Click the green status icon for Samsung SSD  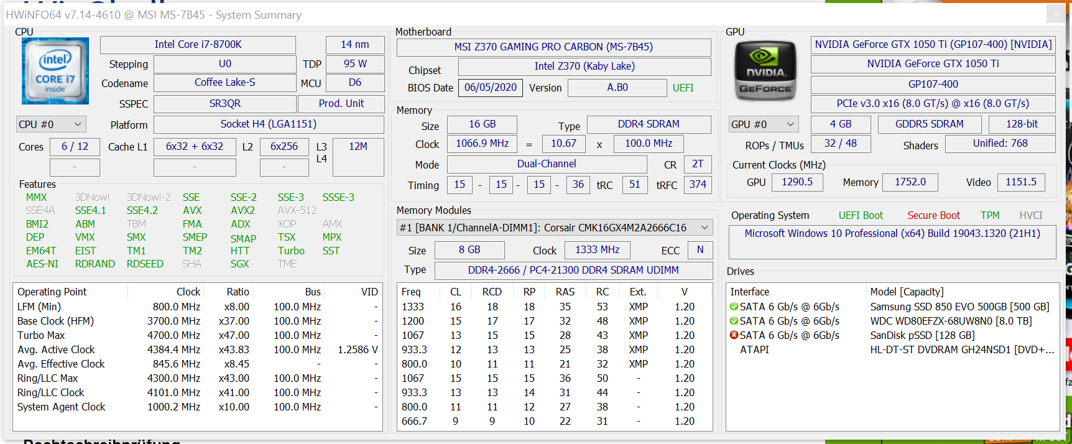coord(734,307)
